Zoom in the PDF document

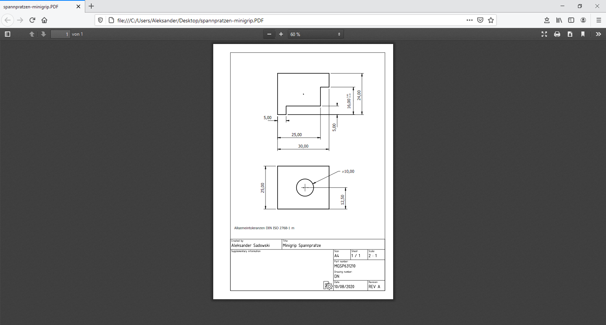tap(281, 34)
